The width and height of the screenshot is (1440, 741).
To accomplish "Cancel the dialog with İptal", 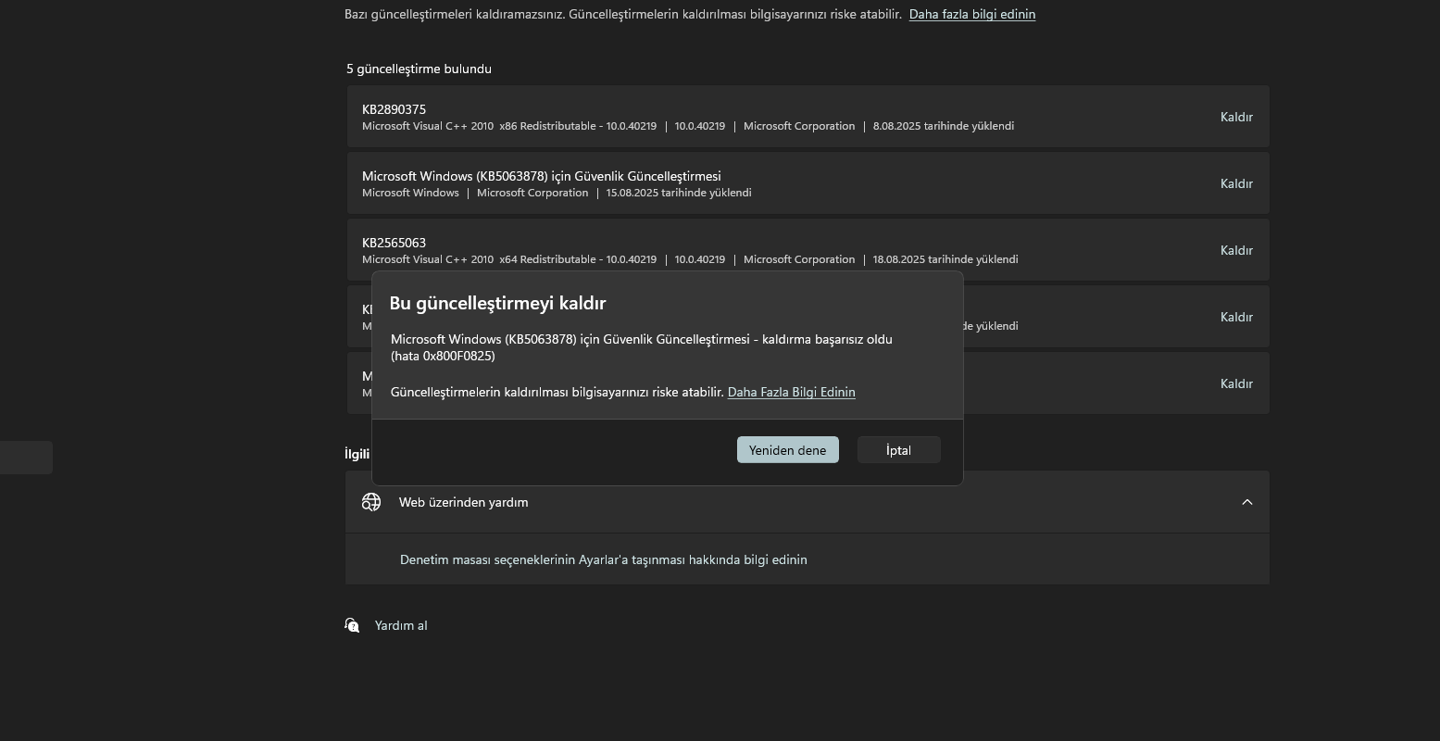I will (898, 450).
